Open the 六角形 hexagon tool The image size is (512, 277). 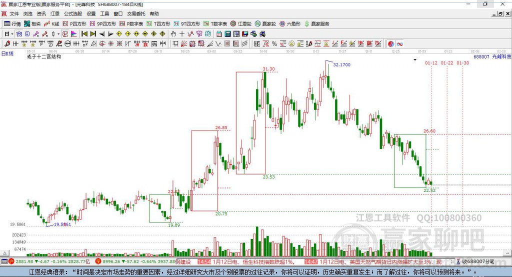pyautogui.click(x=289, y=24)
